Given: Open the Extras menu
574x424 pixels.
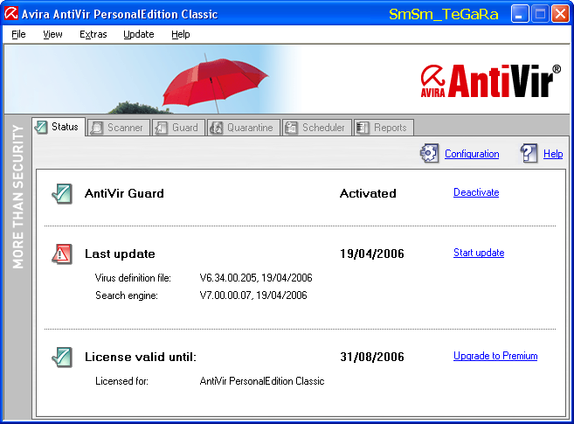Looking at the screenshot, I should (93, 34).
